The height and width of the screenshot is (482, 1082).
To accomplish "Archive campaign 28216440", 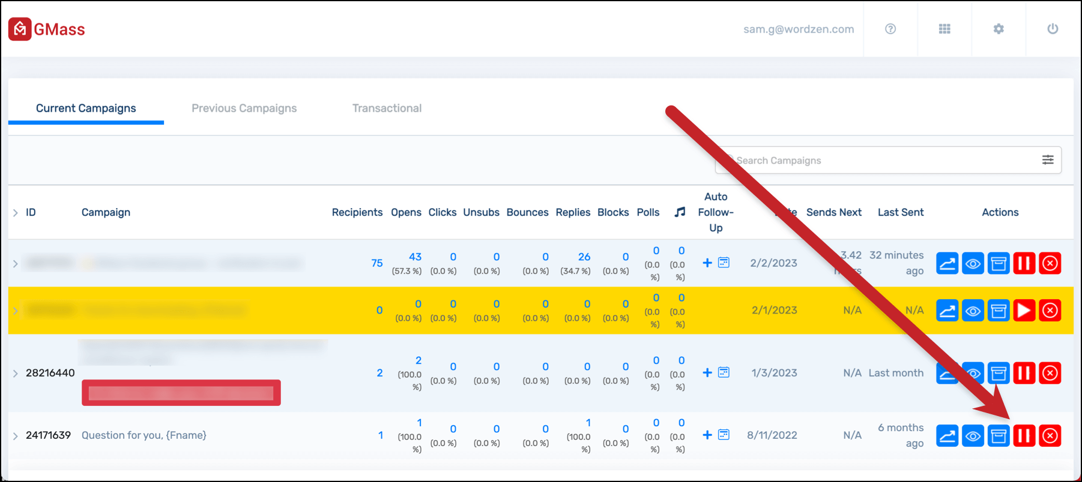I will click(999, 373).
